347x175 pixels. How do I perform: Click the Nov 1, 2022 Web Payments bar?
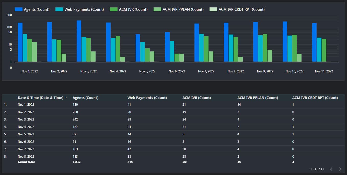(x=25, y=48)
